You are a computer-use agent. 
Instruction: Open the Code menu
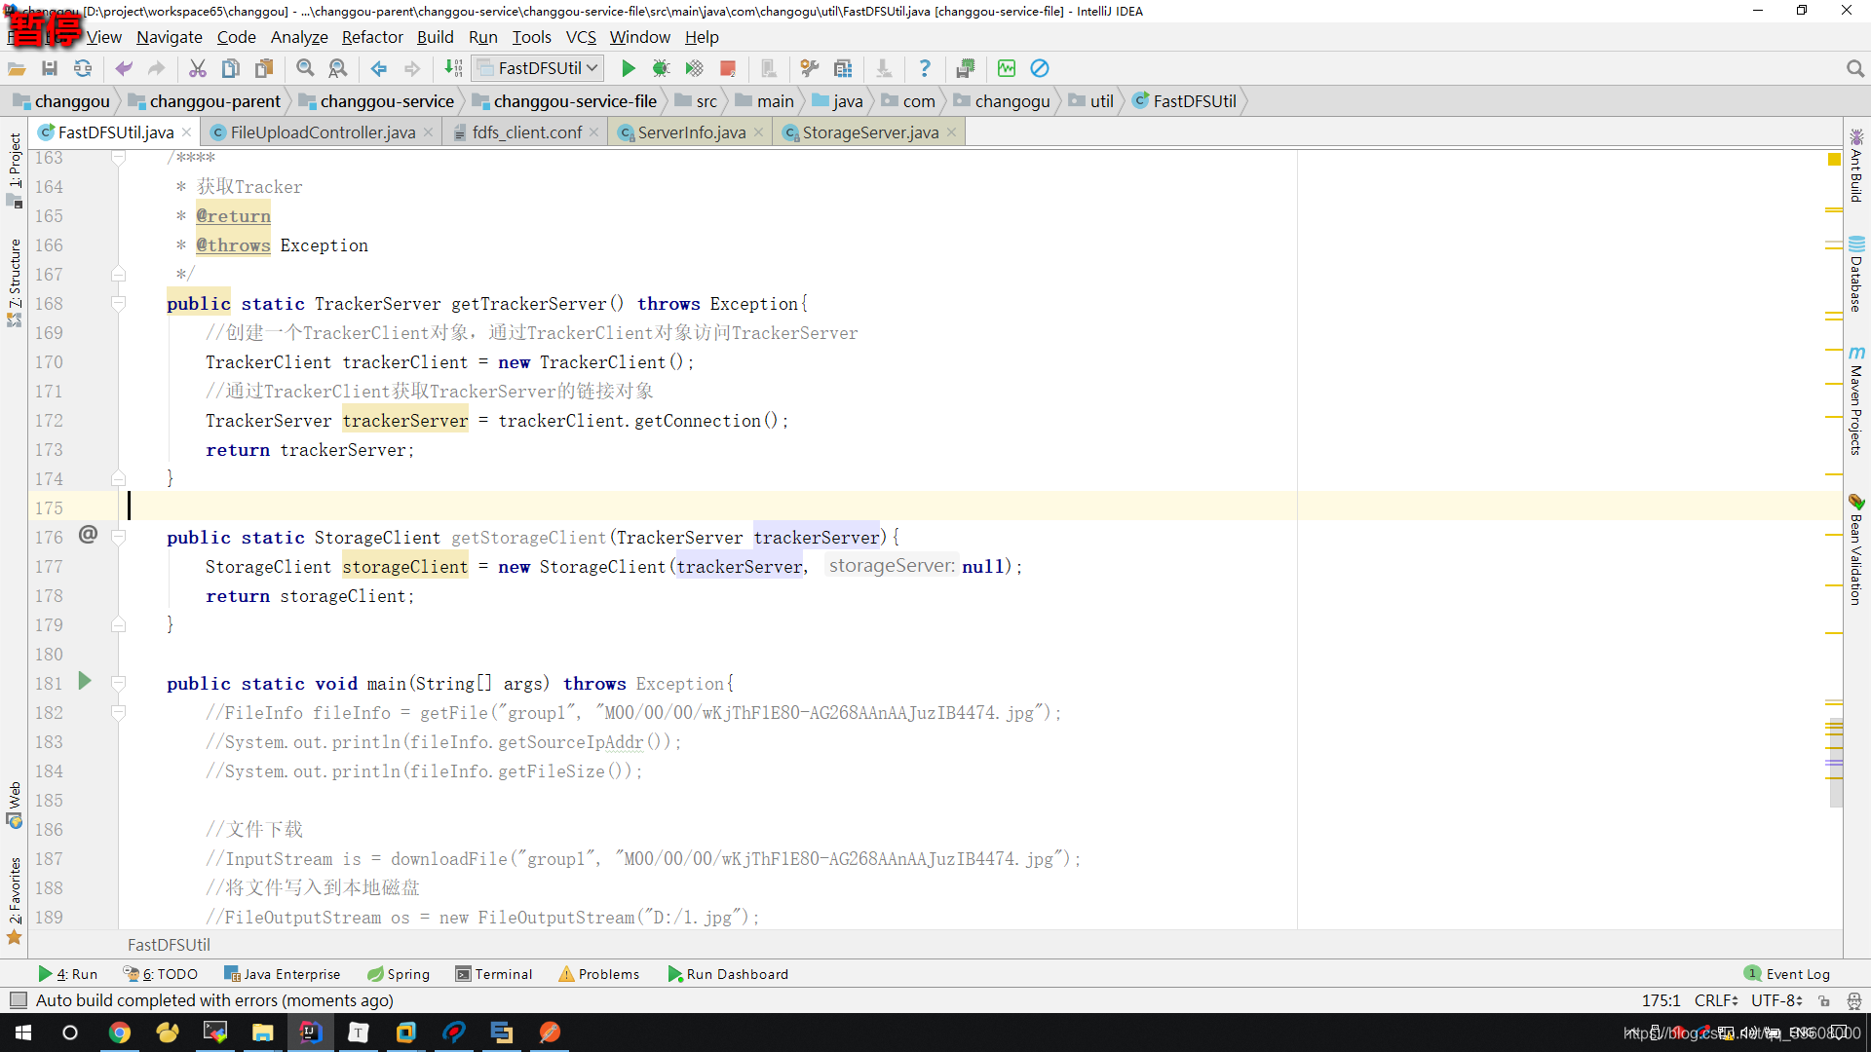tap(237, 37)
